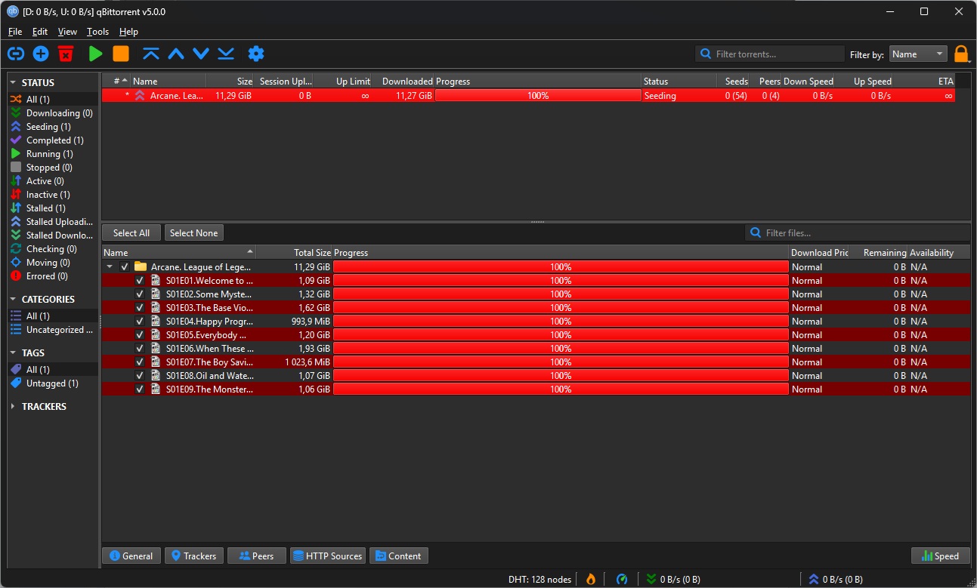Click S01E08.Oil and Wate file name
The image size is (977, 588).
click(210, 375)
